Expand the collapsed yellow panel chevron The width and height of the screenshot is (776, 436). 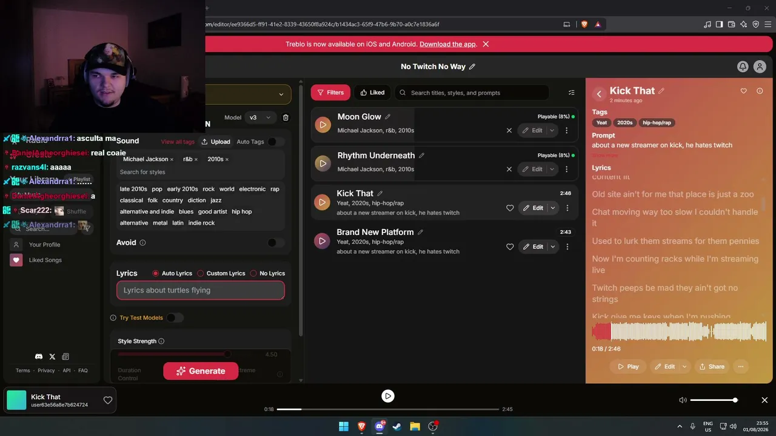click(281, 94)
